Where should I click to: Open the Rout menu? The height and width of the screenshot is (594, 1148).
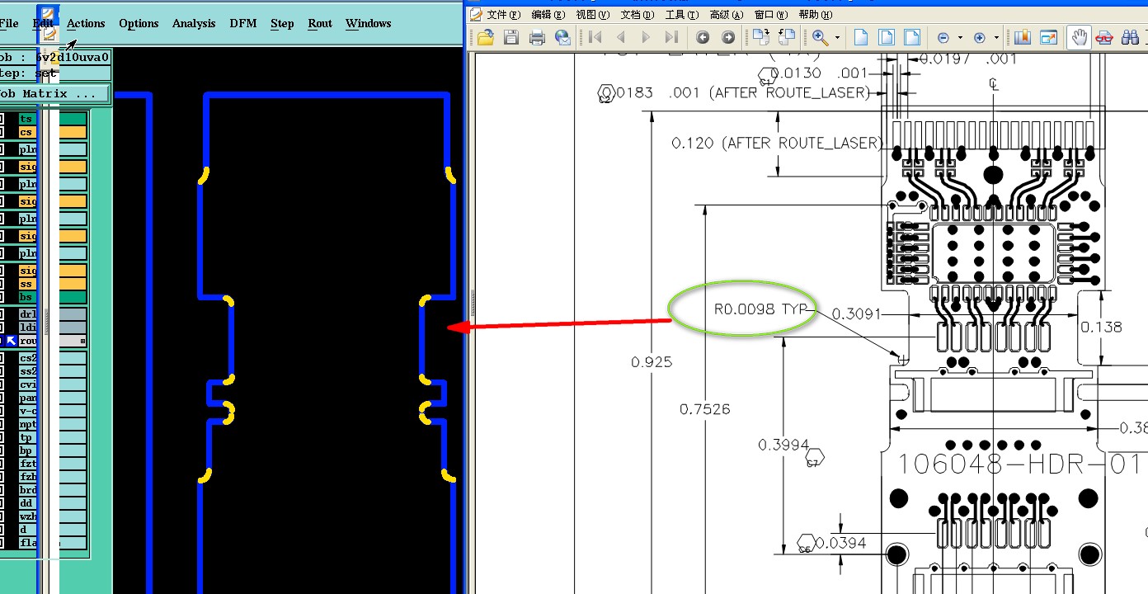tap(320, 23)
